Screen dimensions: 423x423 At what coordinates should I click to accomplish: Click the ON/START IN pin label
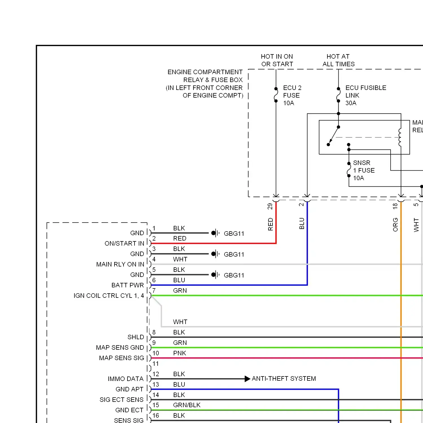point(124,243)
